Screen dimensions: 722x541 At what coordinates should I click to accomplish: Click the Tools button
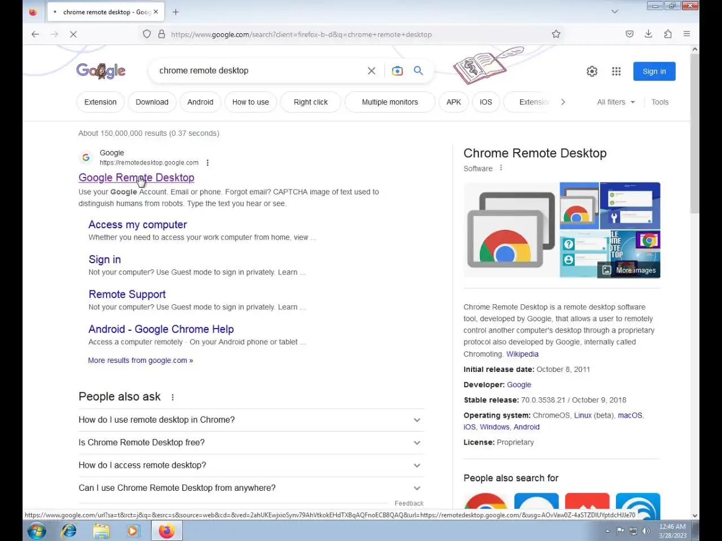[660, 102]
